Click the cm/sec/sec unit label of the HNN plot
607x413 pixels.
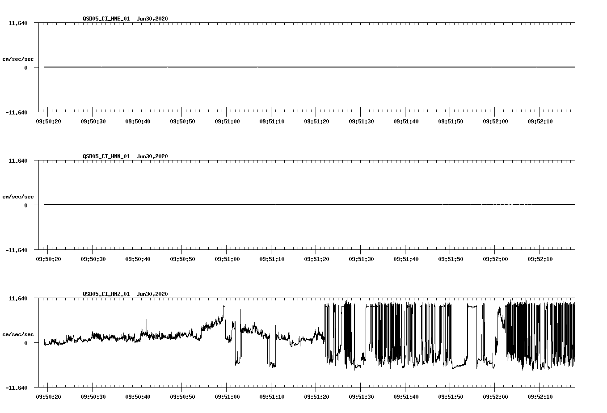(18, 197)
